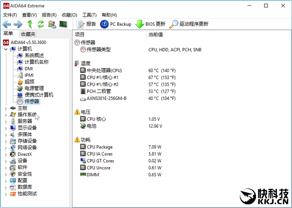Expand the 主板 tree node

tap(5, 109)
